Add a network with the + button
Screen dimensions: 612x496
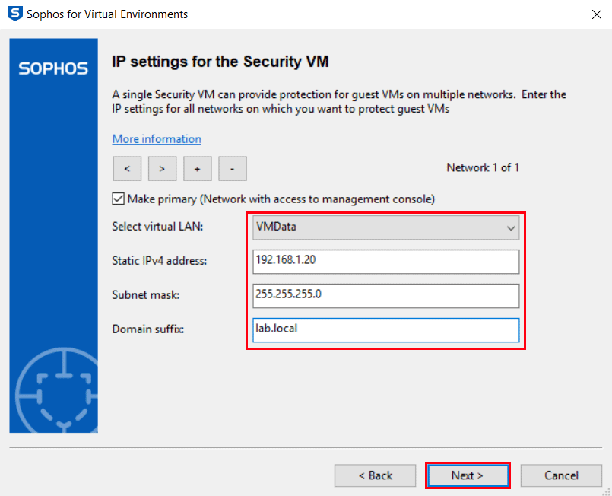click(x=197, y=169)
